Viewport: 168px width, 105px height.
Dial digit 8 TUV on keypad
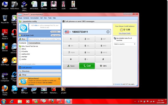(x=87, y=52)
